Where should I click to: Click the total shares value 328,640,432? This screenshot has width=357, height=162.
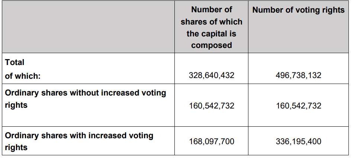click(212, 75)
